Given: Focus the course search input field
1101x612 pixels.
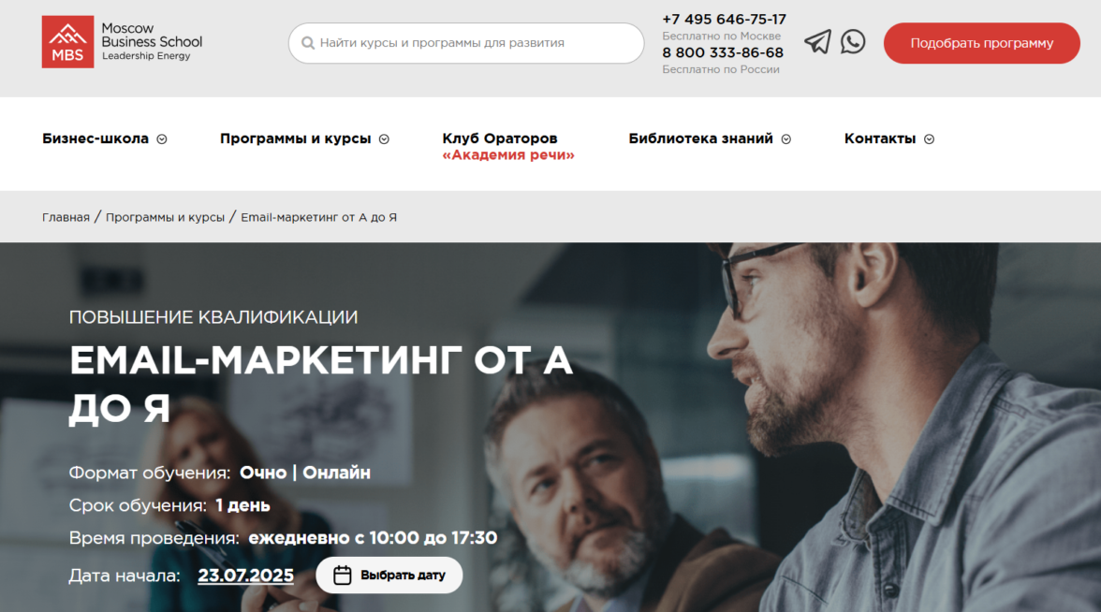Looking at the screenshot, I should coord(466,43).
